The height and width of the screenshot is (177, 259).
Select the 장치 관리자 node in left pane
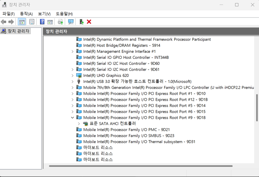tap(15, 31)
